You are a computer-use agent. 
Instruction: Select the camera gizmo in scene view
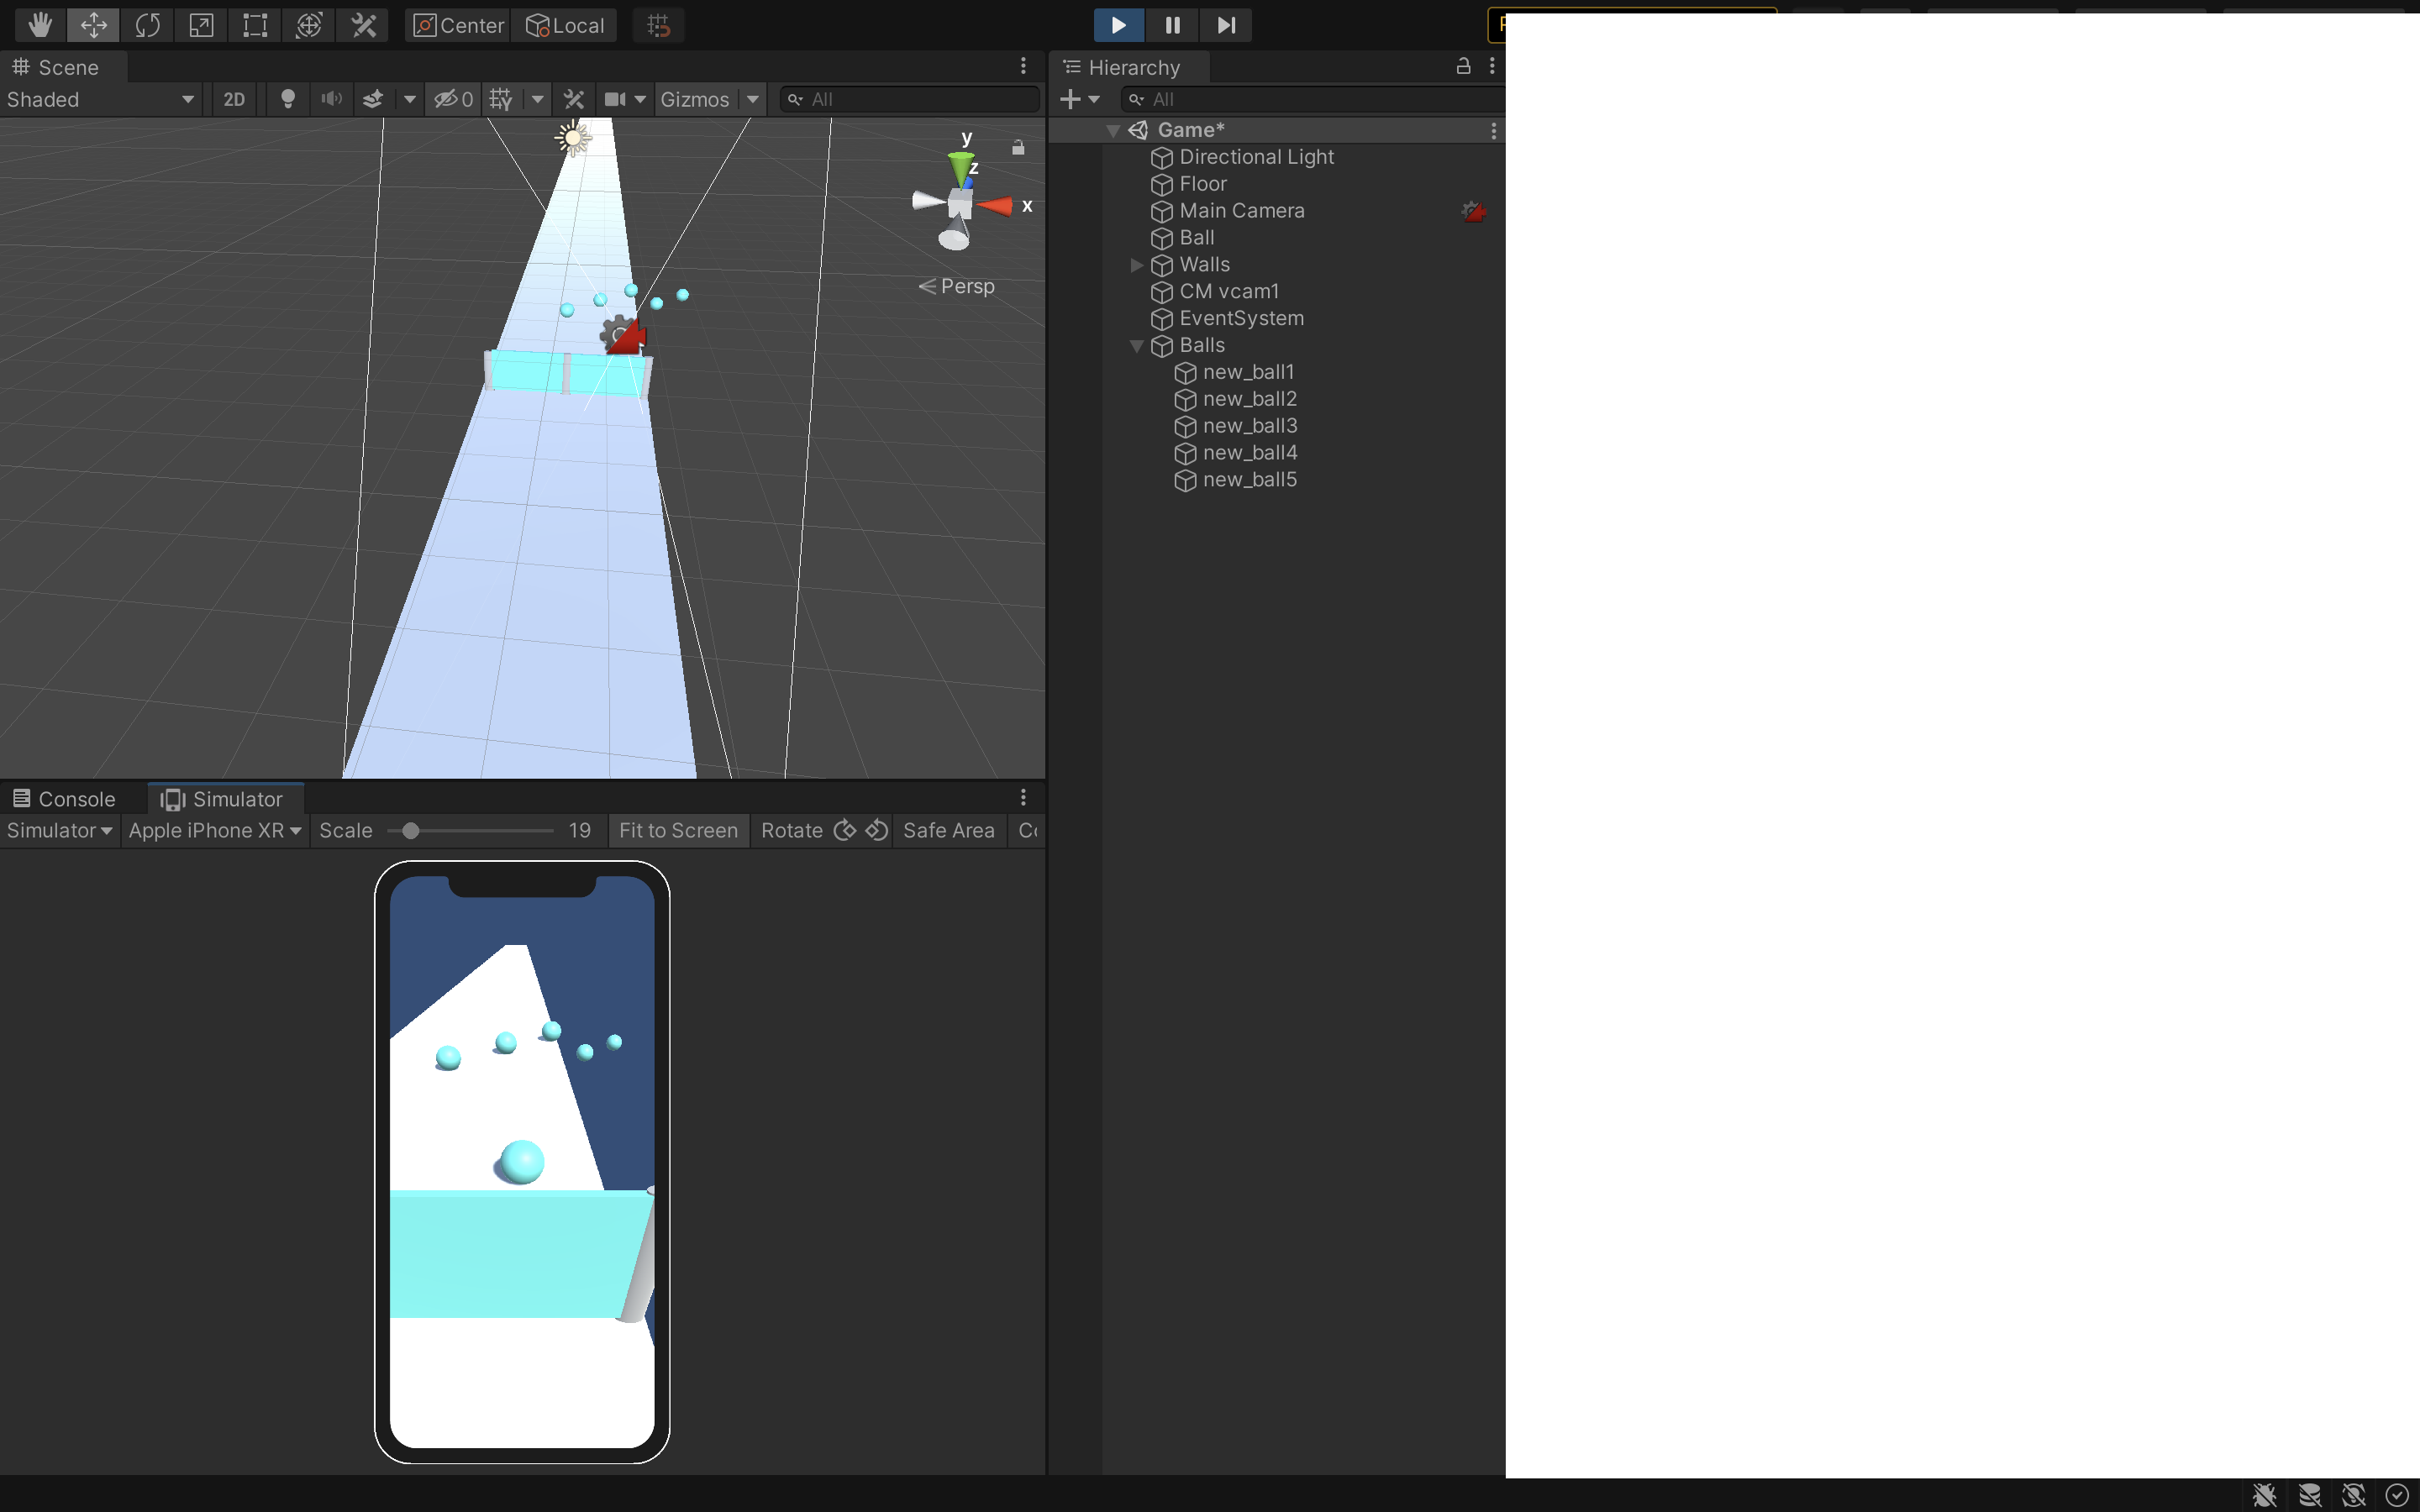point(623,335)
